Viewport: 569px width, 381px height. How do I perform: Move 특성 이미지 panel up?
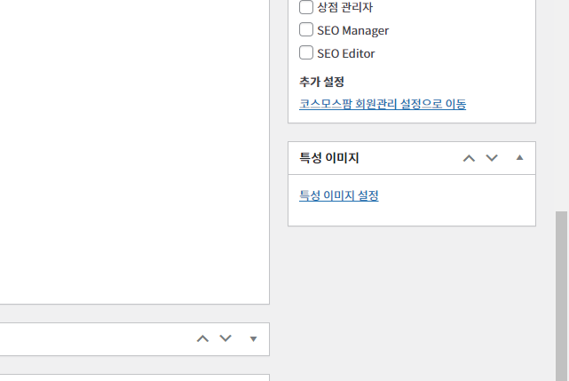469,158
